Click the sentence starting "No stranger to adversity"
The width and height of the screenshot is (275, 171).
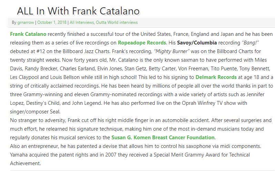[110, 120]
